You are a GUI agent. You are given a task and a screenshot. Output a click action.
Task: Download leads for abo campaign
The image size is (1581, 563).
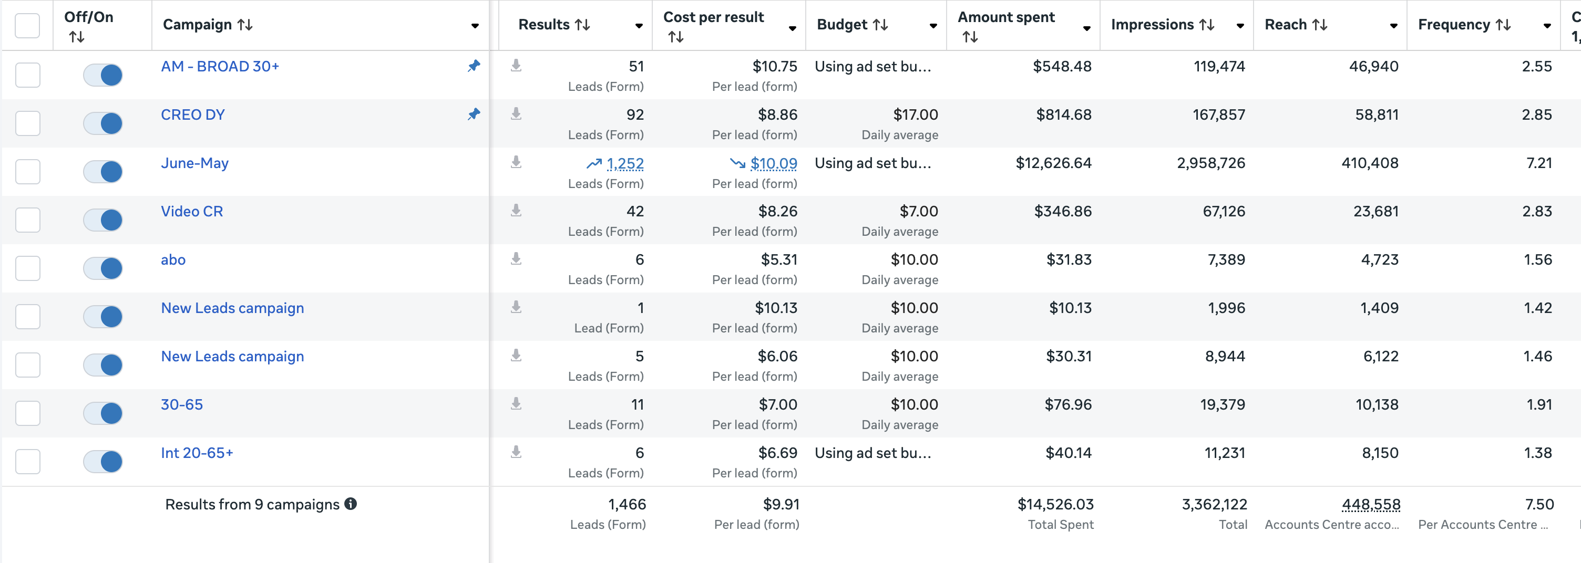coord(516,259)
